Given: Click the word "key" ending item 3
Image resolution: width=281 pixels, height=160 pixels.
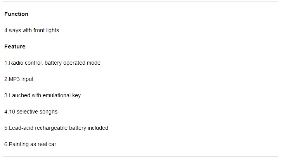Looking at the screenshot, I should [76, 95].
